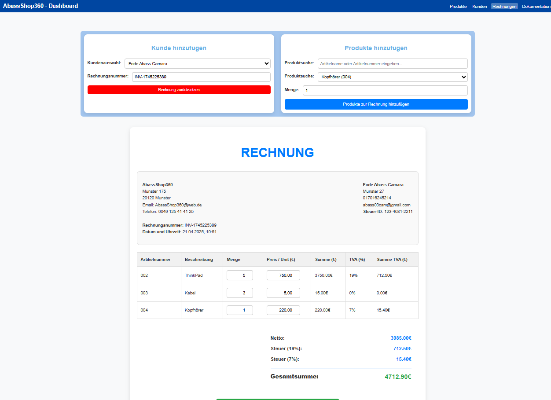The image size is (551, 400).
Task: Click the Kabel unit price input
Action: [283, 293]
